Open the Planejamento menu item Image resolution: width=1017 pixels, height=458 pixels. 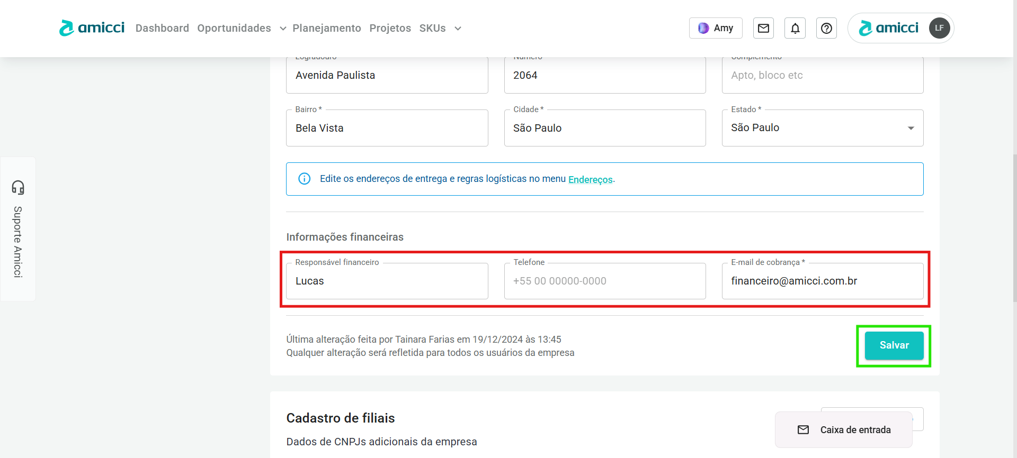pyautogui.click(x=327, y=28)
